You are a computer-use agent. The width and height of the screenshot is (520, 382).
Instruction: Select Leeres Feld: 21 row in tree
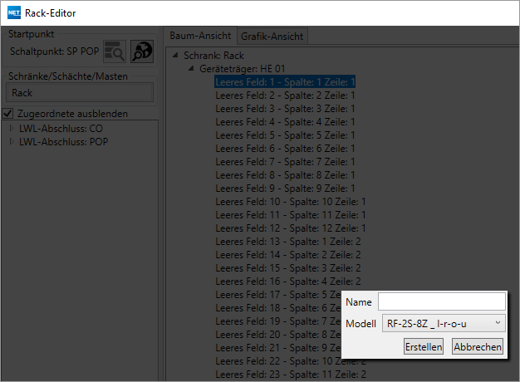[x=278, y=347]
